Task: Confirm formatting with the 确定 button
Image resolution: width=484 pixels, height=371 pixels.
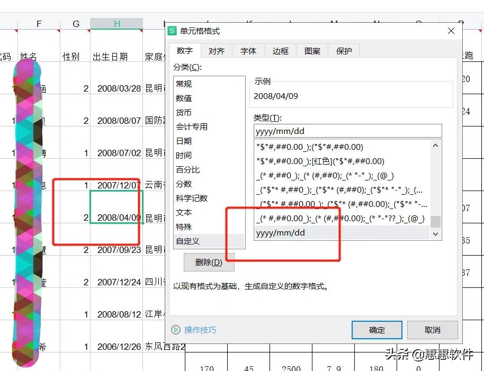Action: coord(377,330)
